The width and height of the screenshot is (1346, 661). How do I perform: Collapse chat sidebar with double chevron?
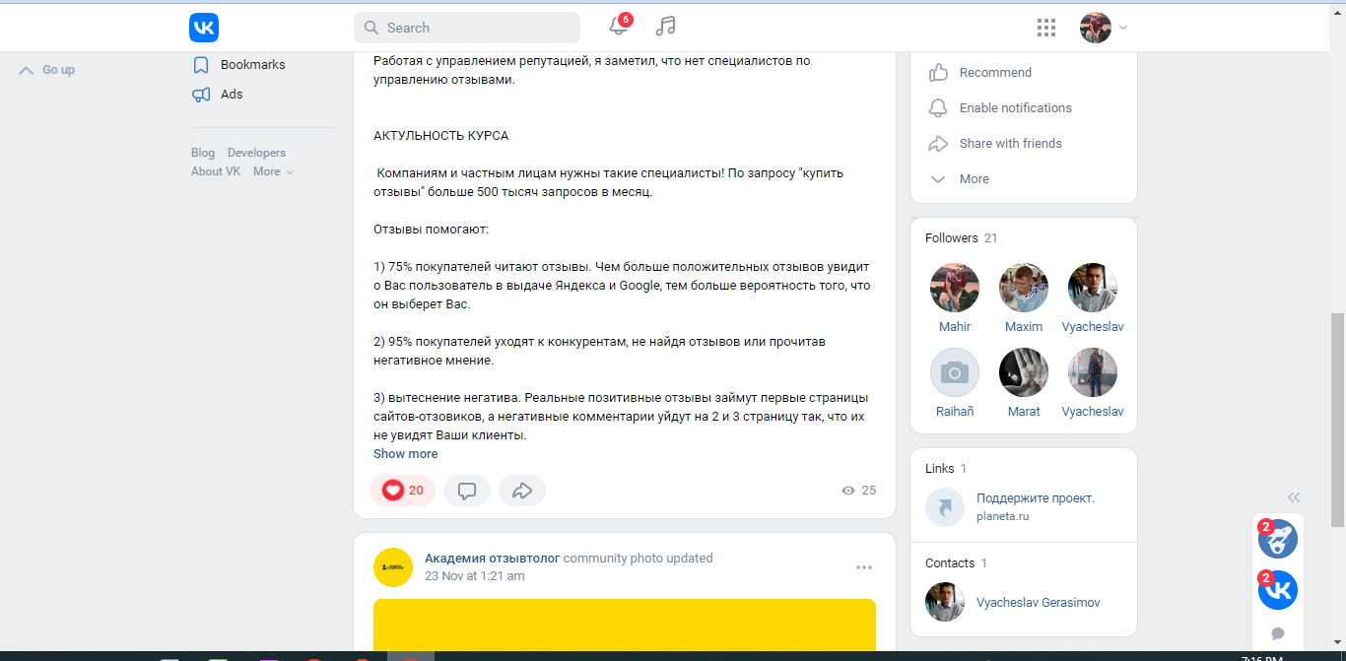[1294, 497]
